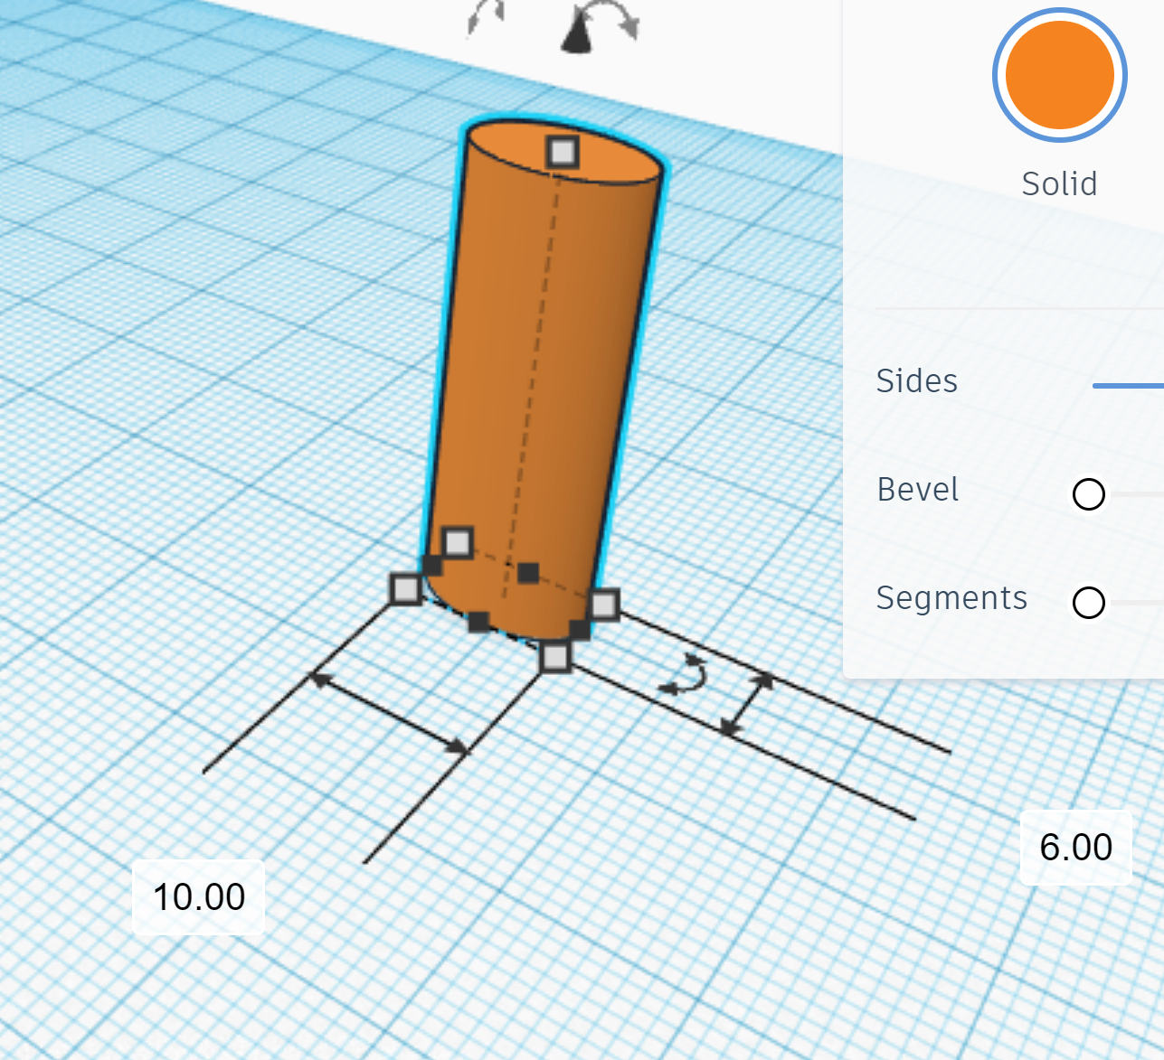The width and height of the screenshot is (1164, 1060).
Task: Select black midpoint handle on back-left edge
Action: click(432, 566)
